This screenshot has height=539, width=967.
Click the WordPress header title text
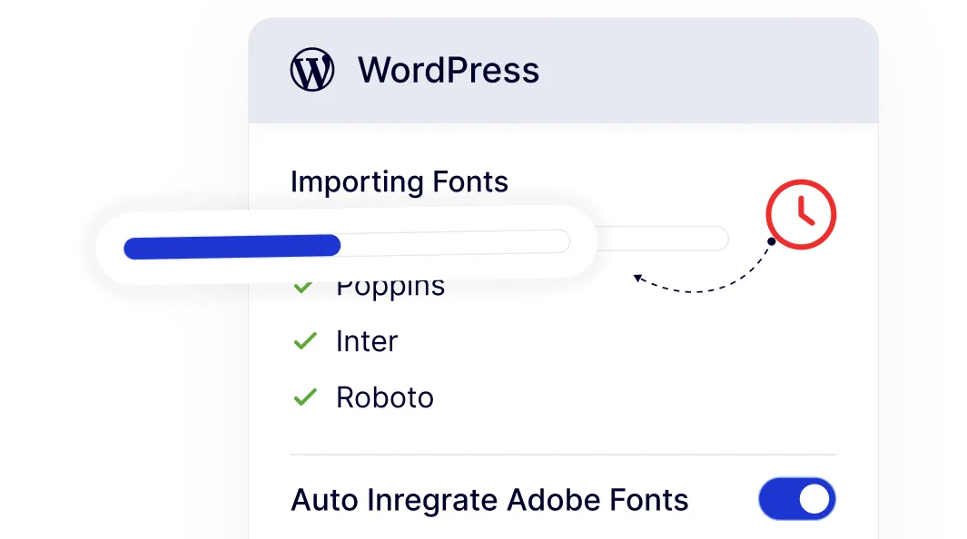[x=449, y=70]
